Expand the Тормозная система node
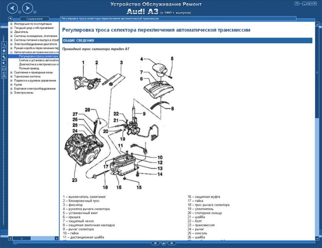Viewport: 322px width, 248px height. click(x=11, y=77)
